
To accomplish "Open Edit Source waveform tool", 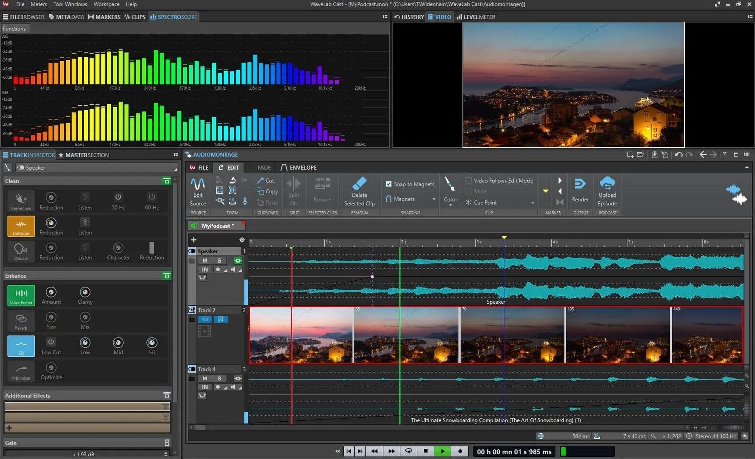I will tap(198, 184).
